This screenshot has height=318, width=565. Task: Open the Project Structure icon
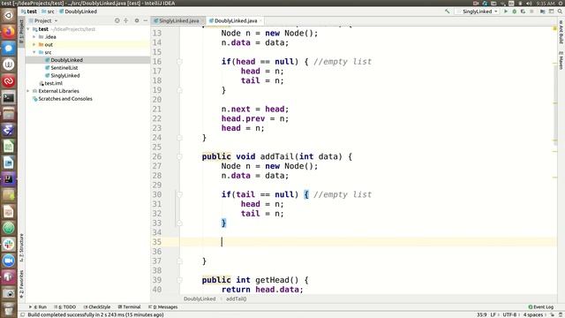(x=542, y=11)
